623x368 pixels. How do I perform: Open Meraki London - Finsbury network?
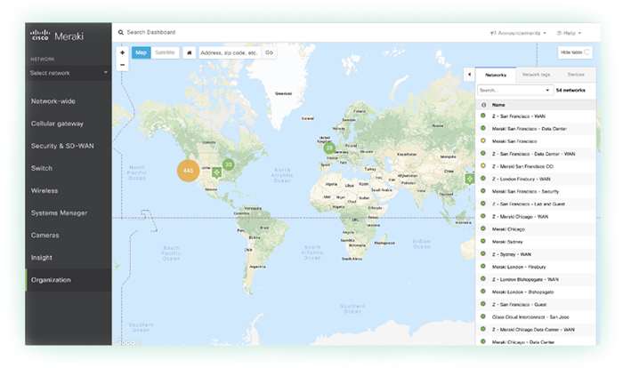pos(519,267)
